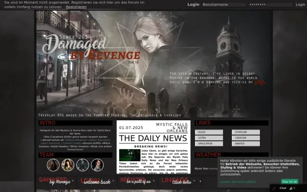
Task: Click the fourth team member avatar
Action: [x=97, y=165]
